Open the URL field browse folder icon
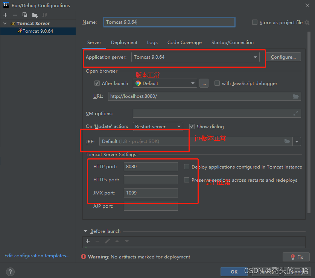315x278 pixels. pos(296,96)
